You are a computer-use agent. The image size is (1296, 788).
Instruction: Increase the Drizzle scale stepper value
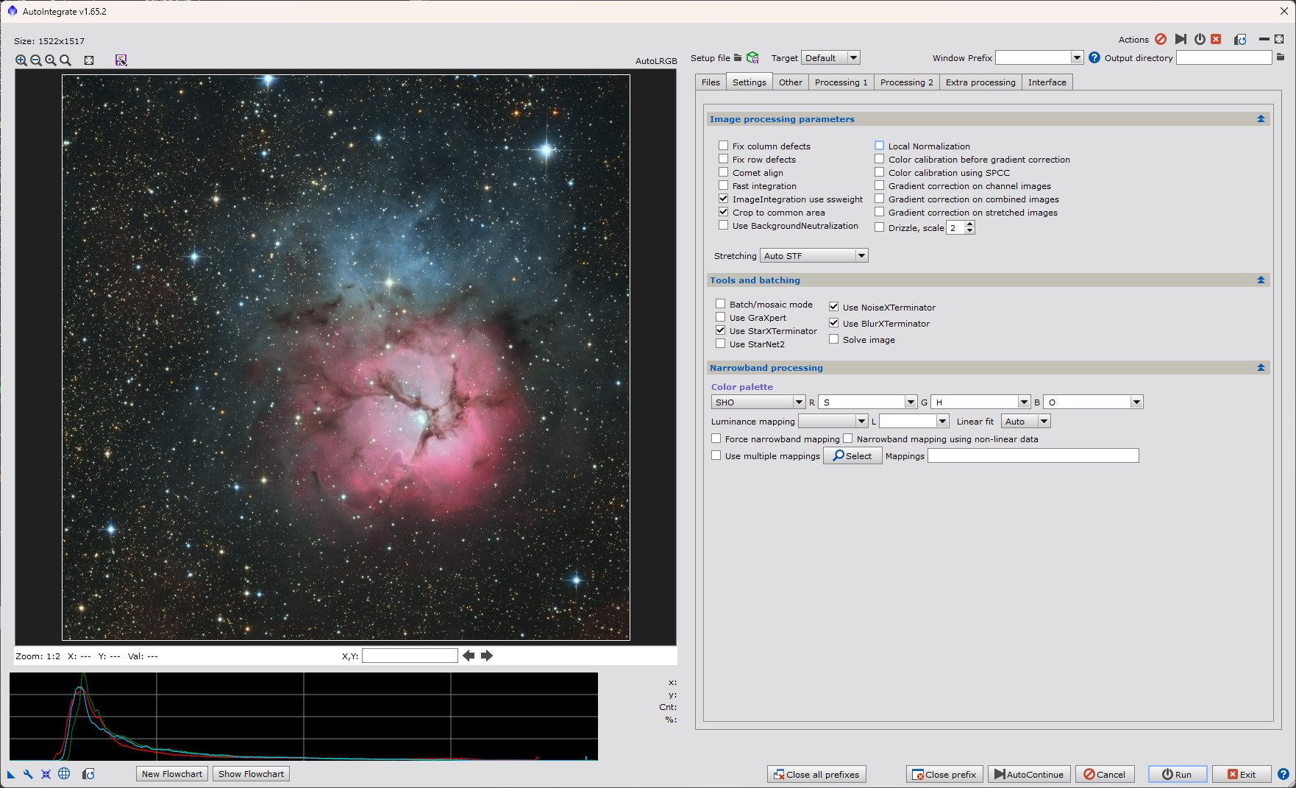click(969, 224)
